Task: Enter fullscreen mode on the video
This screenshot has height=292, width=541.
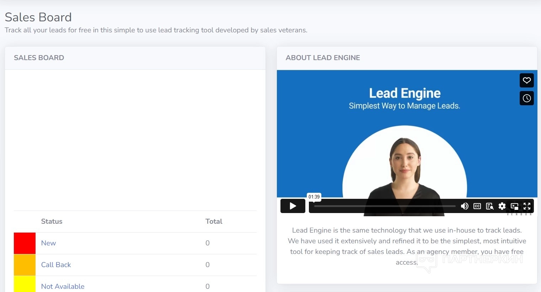Action: (x=527, y=206)
